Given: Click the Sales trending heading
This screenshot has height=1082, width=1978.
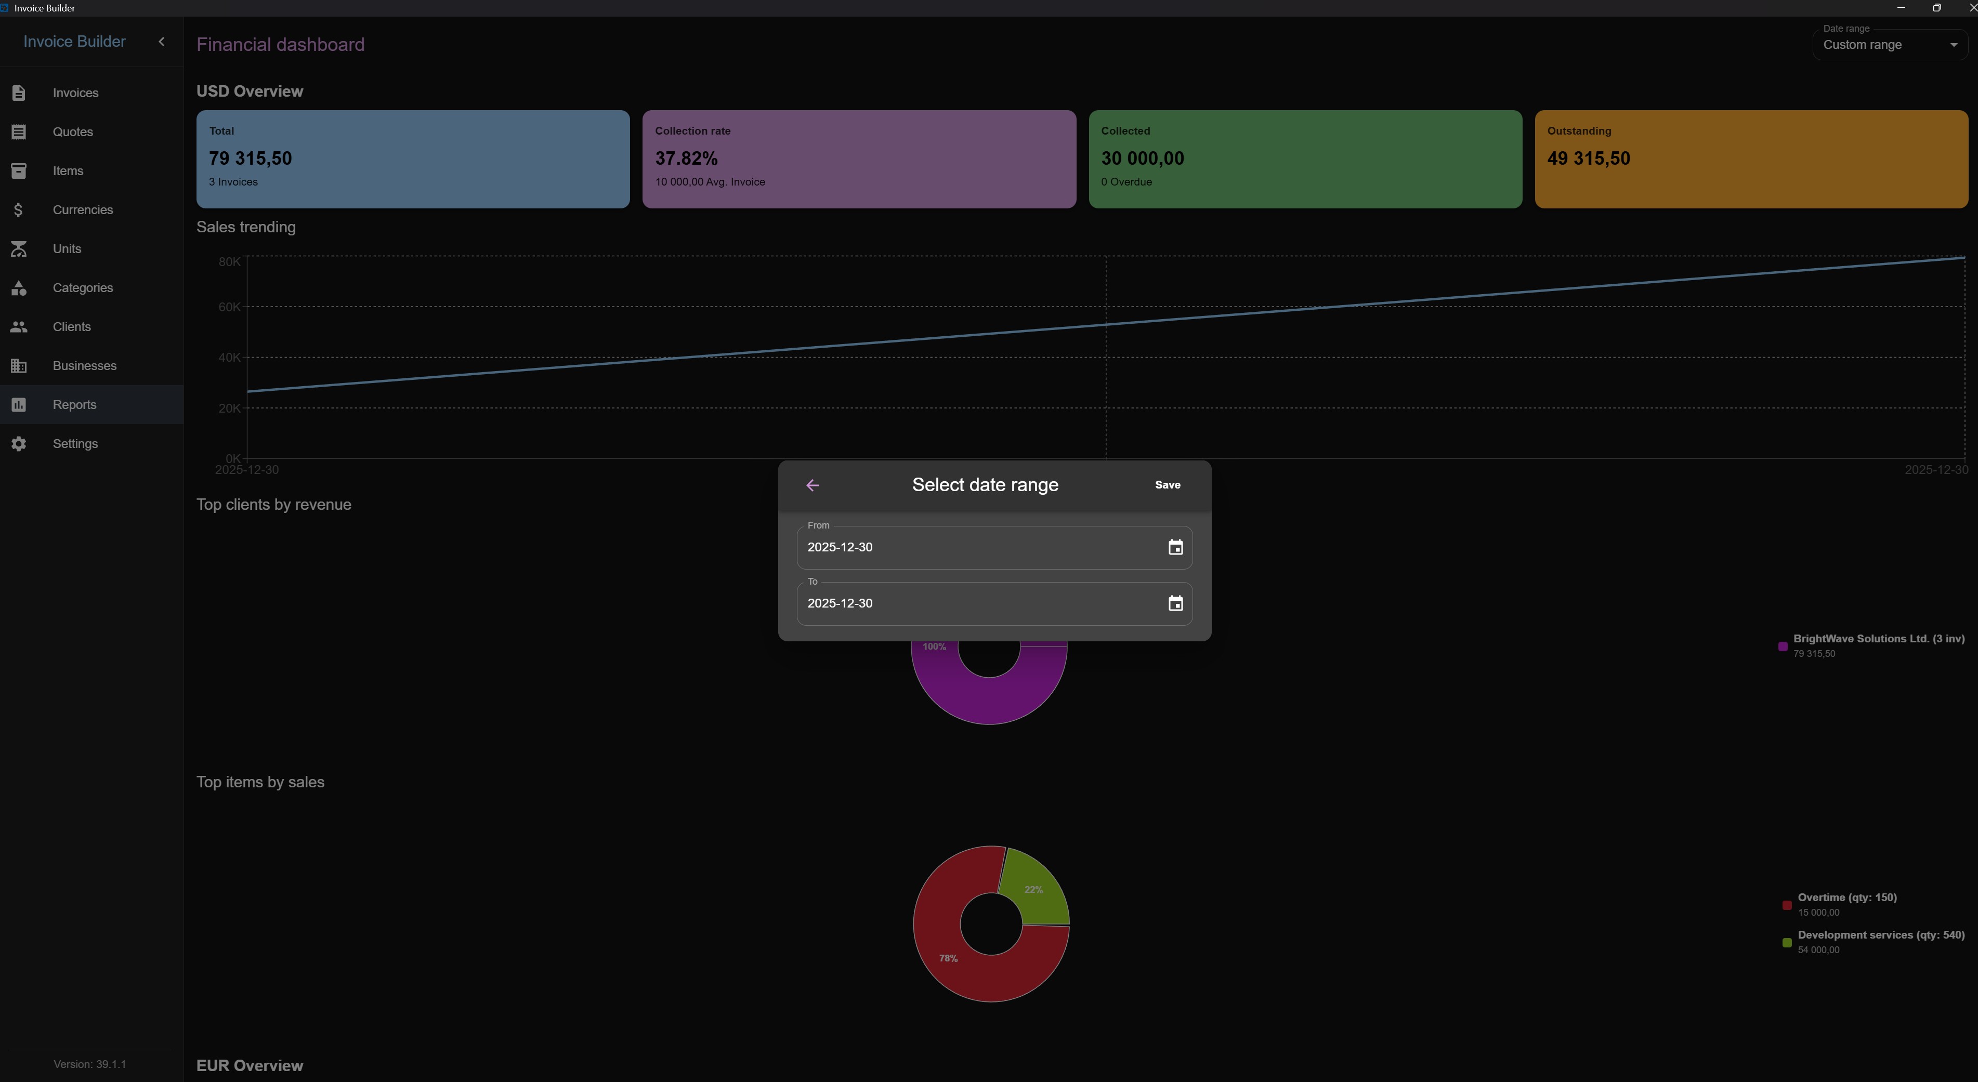Looking at the screenshot, I should pyautogui.click(x=246, y=227).
